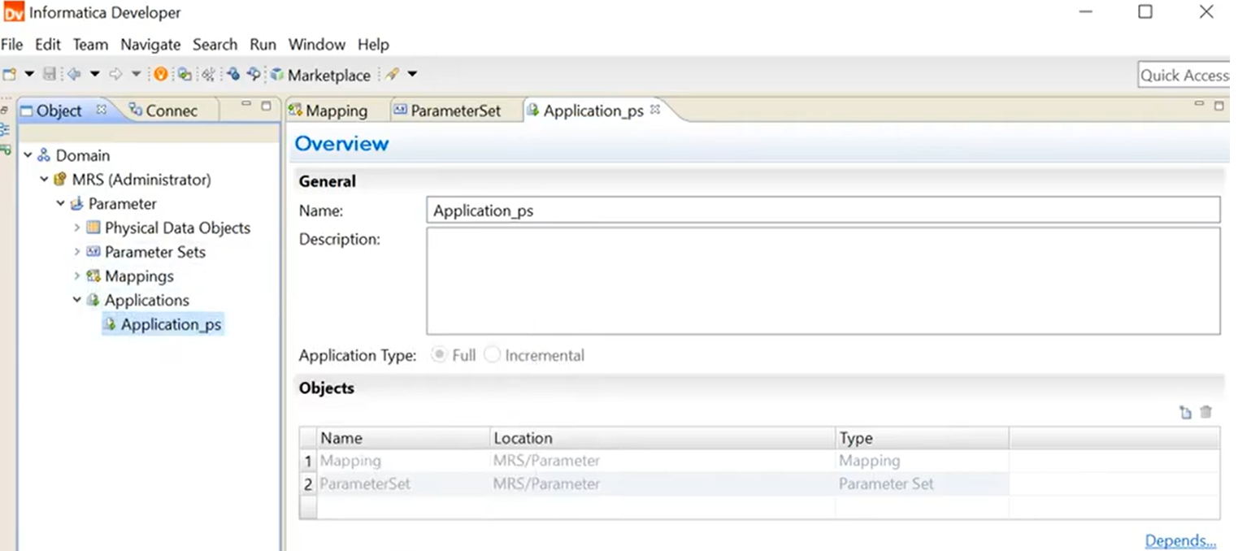Click the Add object icon above table
Screen dimensions: 1238x551
coord(1185,412)
